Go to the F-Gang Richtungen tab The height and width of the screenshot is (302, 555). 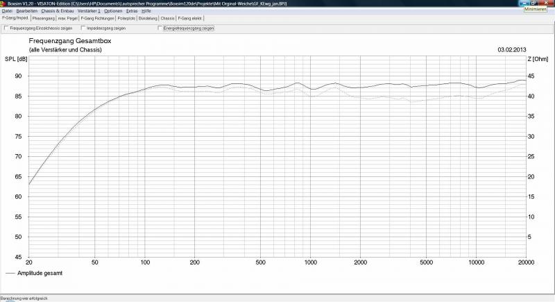tap(96, 18)
